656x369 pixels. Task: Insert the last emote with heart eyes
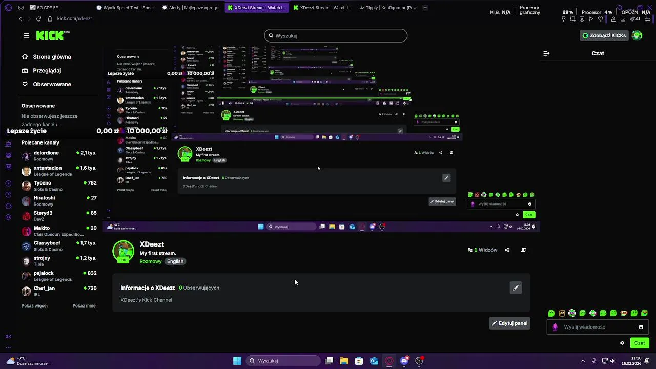(x=645, y=313)
